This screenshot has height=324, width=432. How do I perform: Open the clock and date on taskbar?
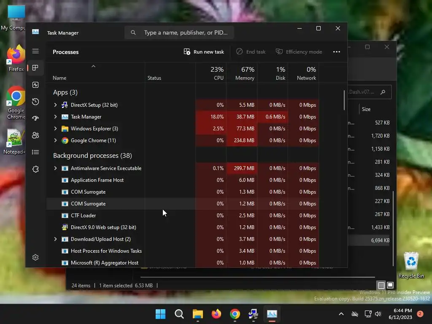[400, 314]
